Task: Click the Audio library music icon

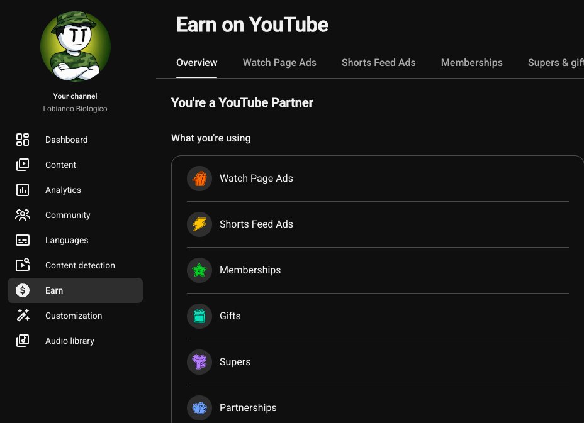Action: coord(23,341)
